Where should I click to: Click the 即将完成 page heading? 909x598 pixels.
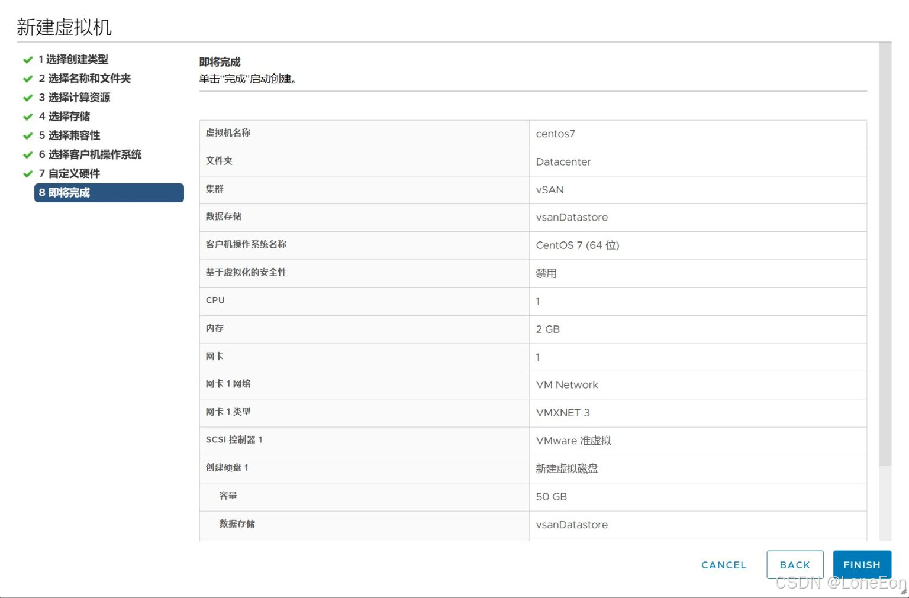pyautogui.click(x=220, y=62)
